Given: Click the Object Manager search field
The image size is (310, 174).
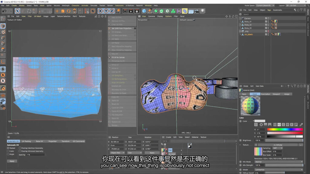Looking at the screenshot, I should pyautogui.click(x=274, y=14).
